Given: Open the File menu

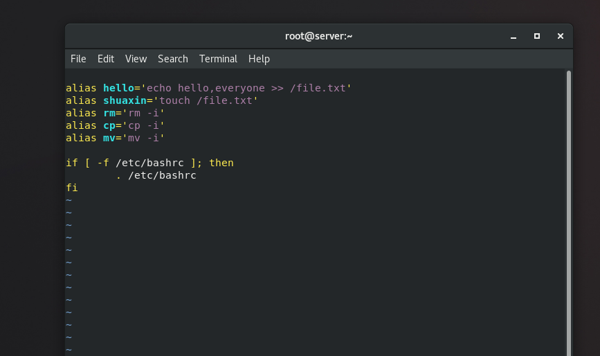Looking at the screenshot, I should click(78, 59).
